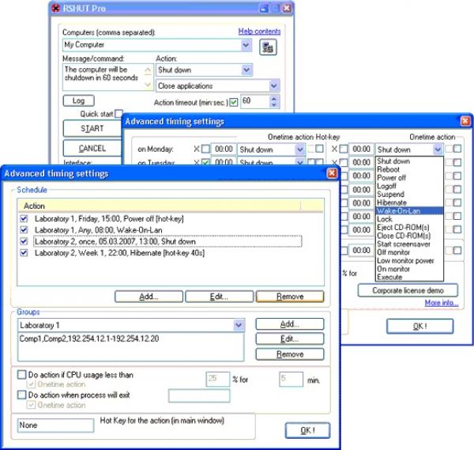Uncheck Laboratory 2 once Shut down entry
This screenshot has width=474, height=450.
pos(24,241)
